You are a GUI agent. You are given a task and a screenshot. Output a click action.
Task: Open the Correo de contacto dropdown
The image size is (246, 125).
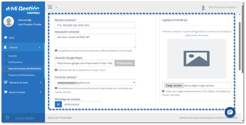click(95, 83)
